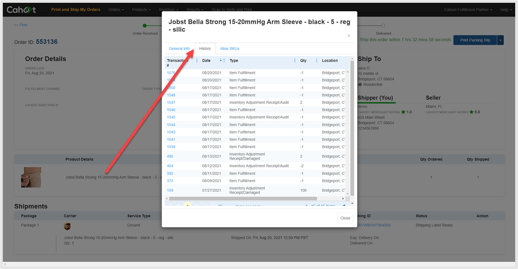
Task: Click the history grid scroll-down arrow
Action: pyautogui.click(x=347, y=194)
